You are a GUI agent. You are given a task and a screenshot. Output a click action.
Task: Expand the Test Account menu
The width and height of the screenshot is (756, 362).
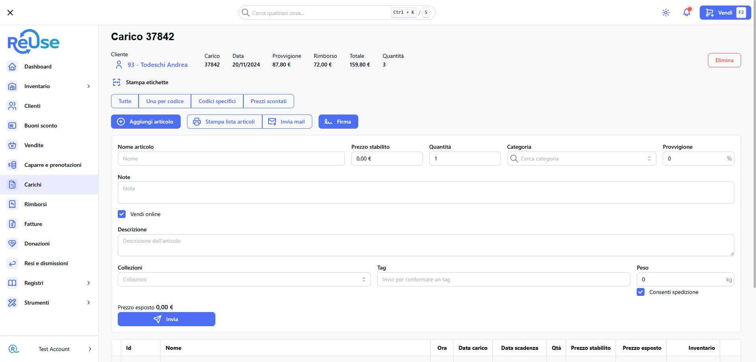54,349
